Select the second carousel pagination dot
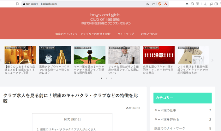Image resolution: width=221 pixels, height=131 pixels. point(106,78)
